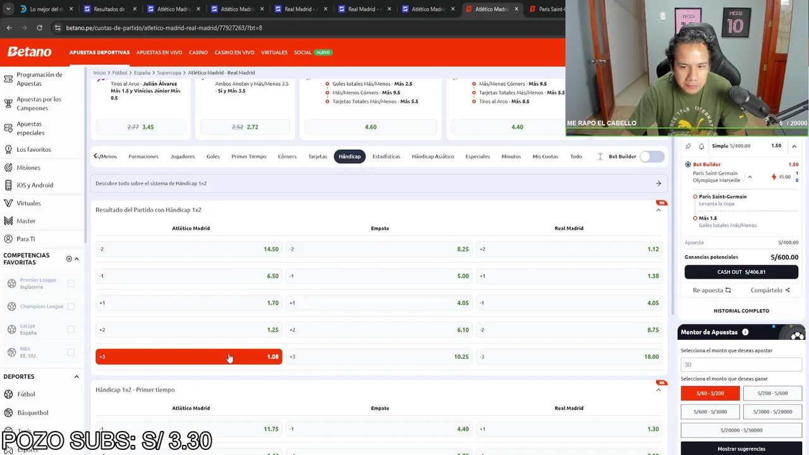The height and width of the screenshot is (455, 809).
Task: Collapse Hándicap 1x2 - Primer tiempo section
Action: [x=659, y=390]
